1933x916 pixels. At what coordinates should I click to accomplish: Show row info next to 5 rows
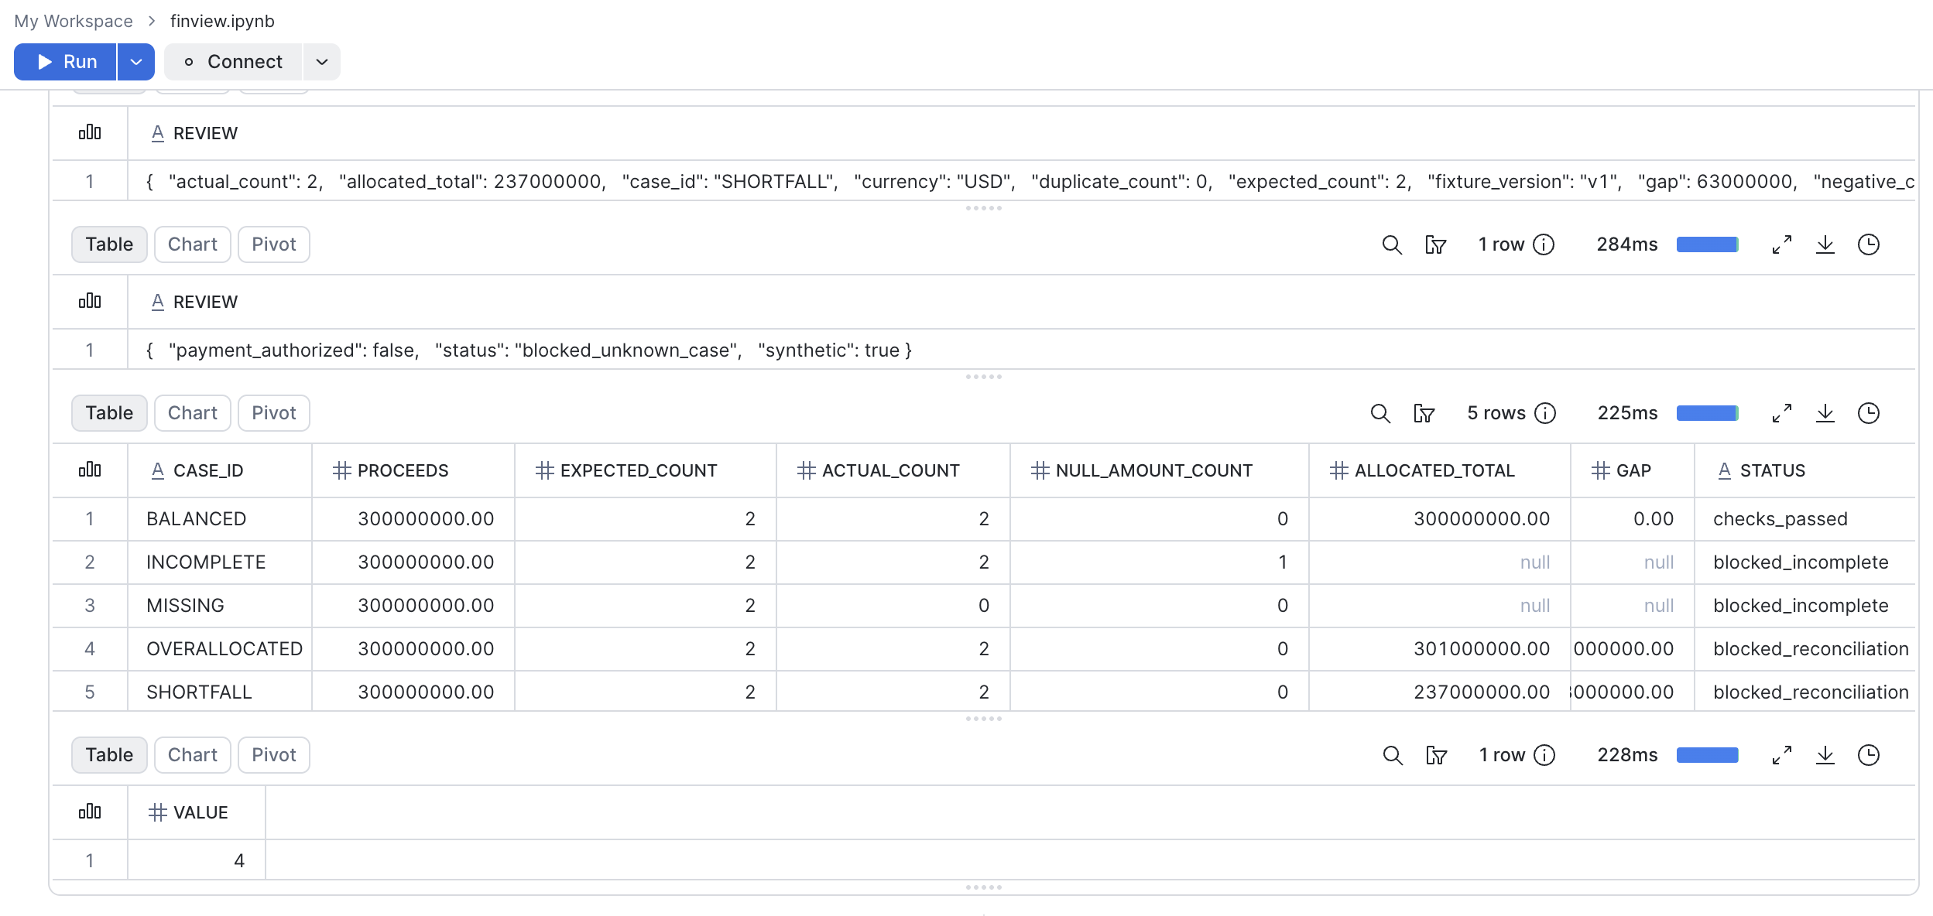1545,414
